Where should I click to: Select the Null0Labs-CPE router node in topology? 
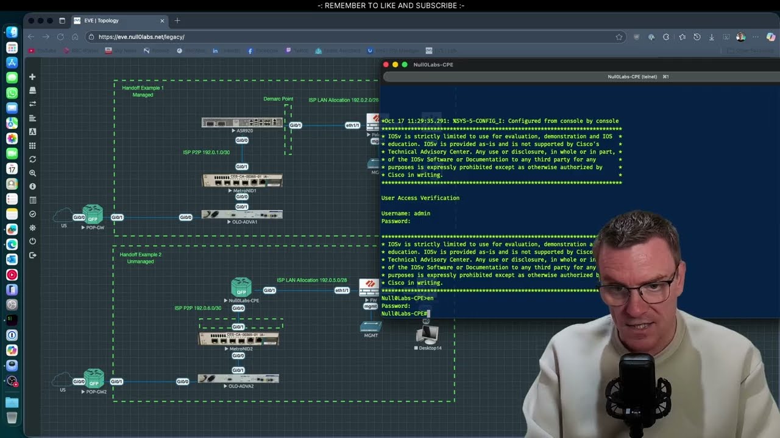[241, 287]
